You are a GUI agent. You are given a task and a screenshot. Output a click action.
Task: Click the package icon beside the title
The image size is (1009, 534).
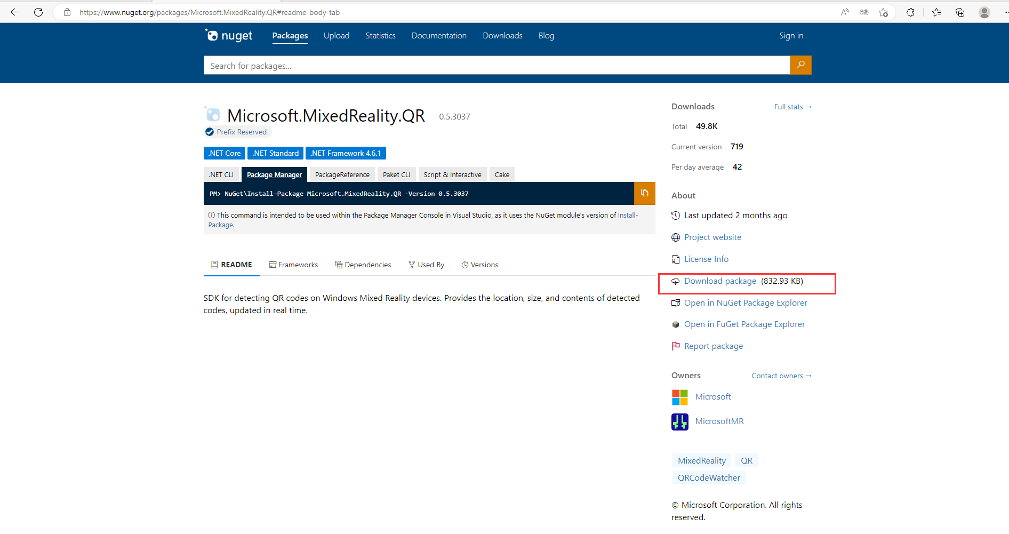point(212,114)
